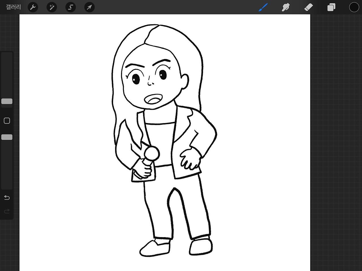Image resolution: width=362 pixels, height=271 pixels.
Task: Select the Eraser tool
Action: 309,7
